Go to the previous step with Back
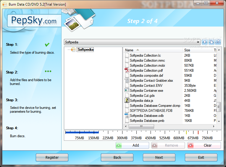 (x=117, y=157)
